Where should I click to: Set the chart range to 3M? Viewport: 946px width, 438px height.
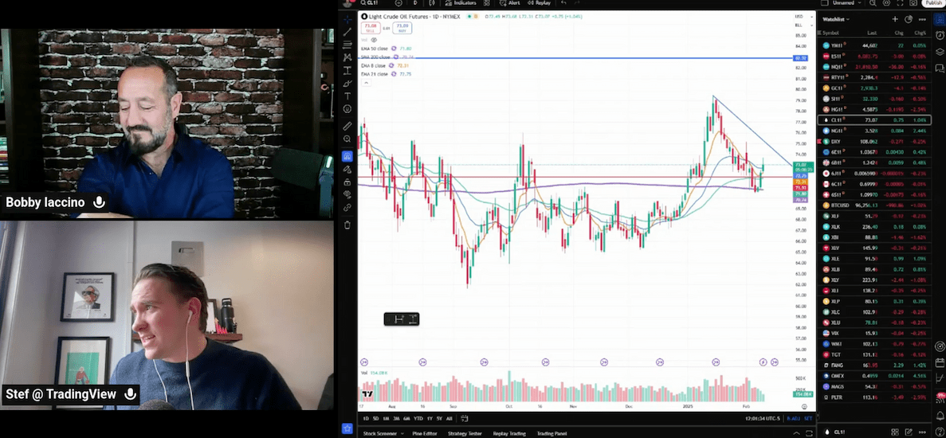pyautogui.click(x=396, y=418)
